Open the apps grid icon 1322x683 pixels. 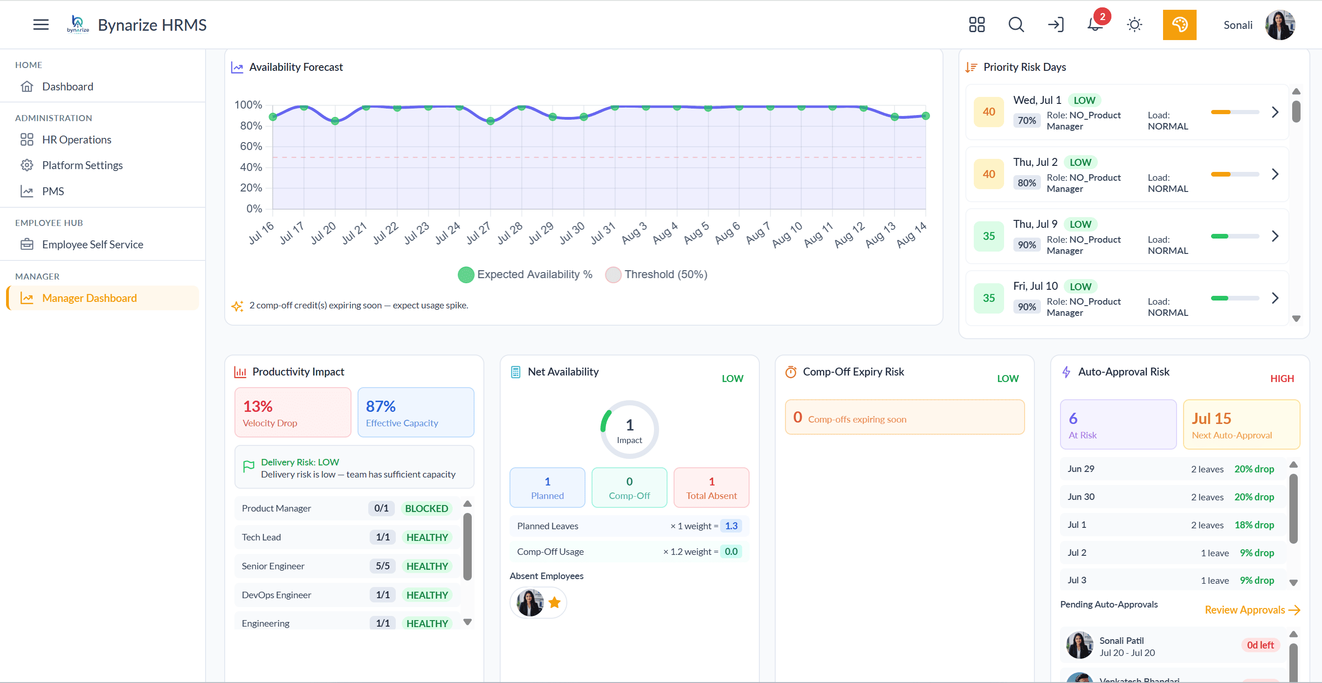click(977, 25)
